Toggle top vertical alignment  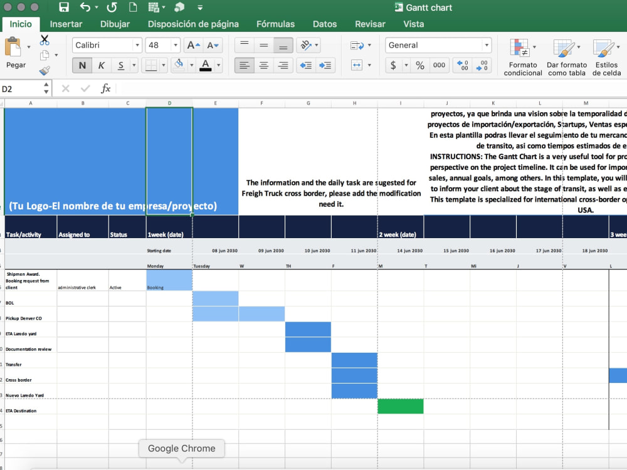point(245,45)
